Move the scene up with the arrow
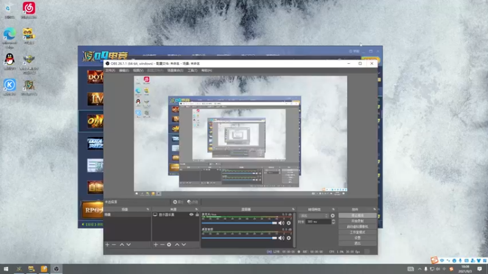The width and height of the screenshot is (488, 274). tap(122, 245)
